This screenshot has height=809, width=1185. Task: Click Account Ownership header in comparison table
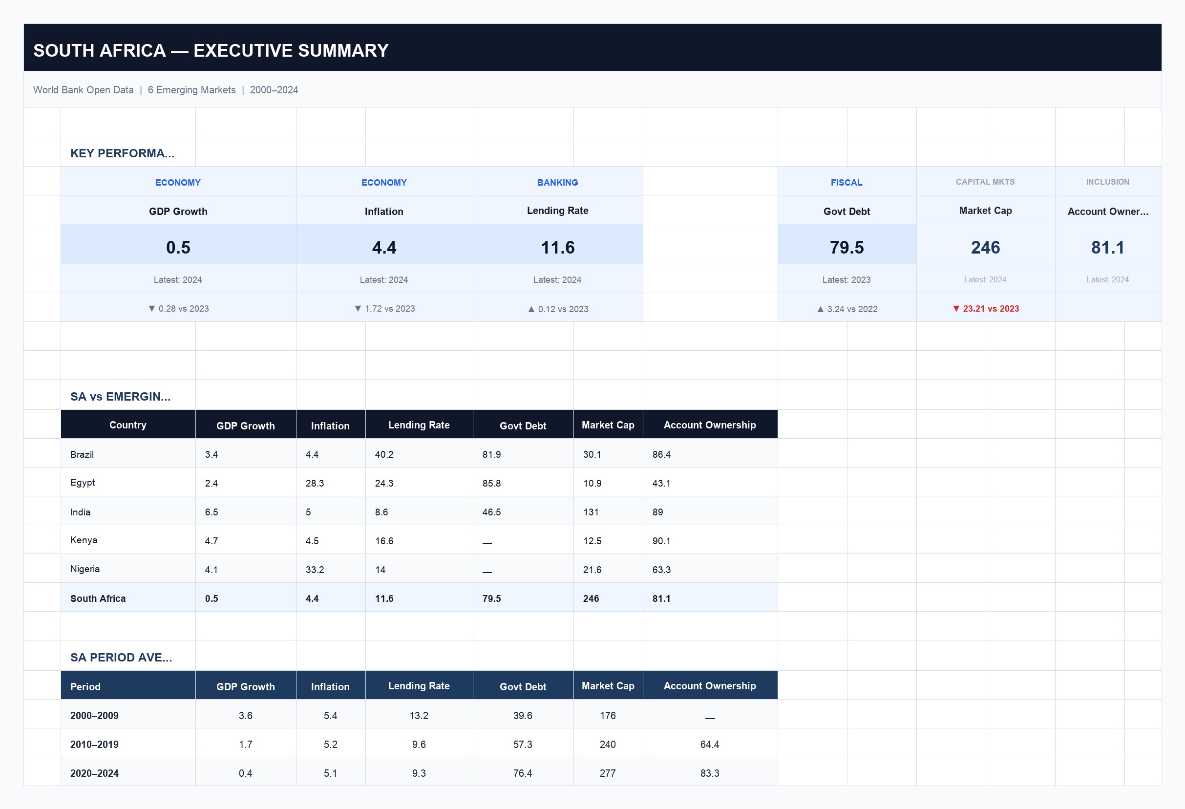(710, 425)
